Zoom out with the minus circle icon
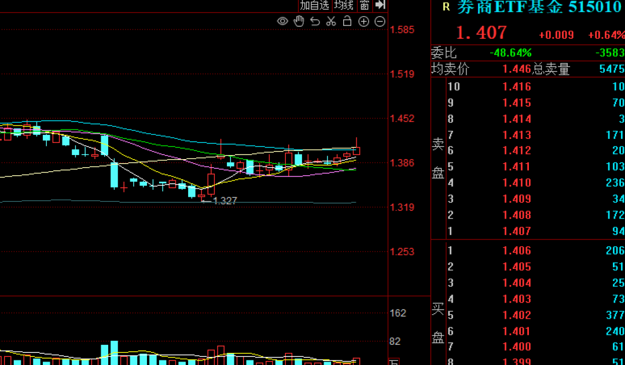Viewport: 625px width, 365px height. [x=380, y=21]
